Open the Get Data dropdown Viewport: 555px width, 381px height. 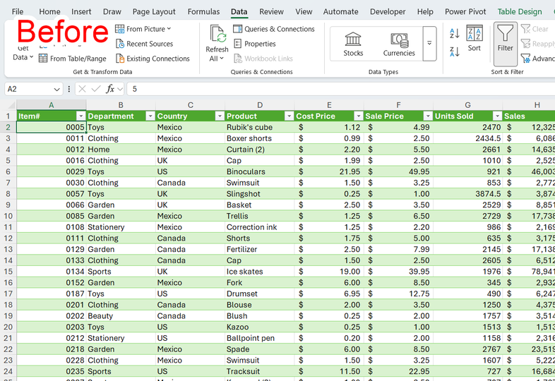[x=23, y=53]
